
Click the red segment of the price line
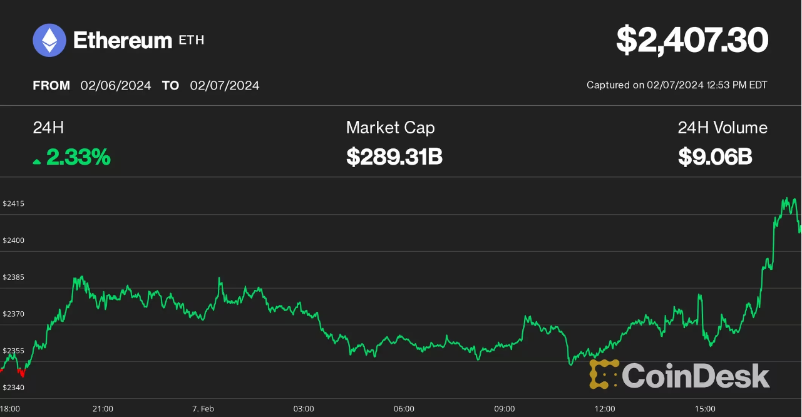pyautogui.click(x=22, y=373)
